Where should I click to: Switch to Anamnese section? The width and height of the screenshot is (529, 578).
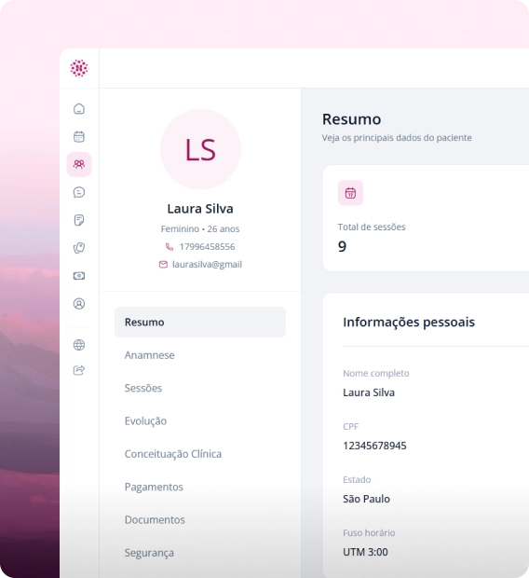150,355
